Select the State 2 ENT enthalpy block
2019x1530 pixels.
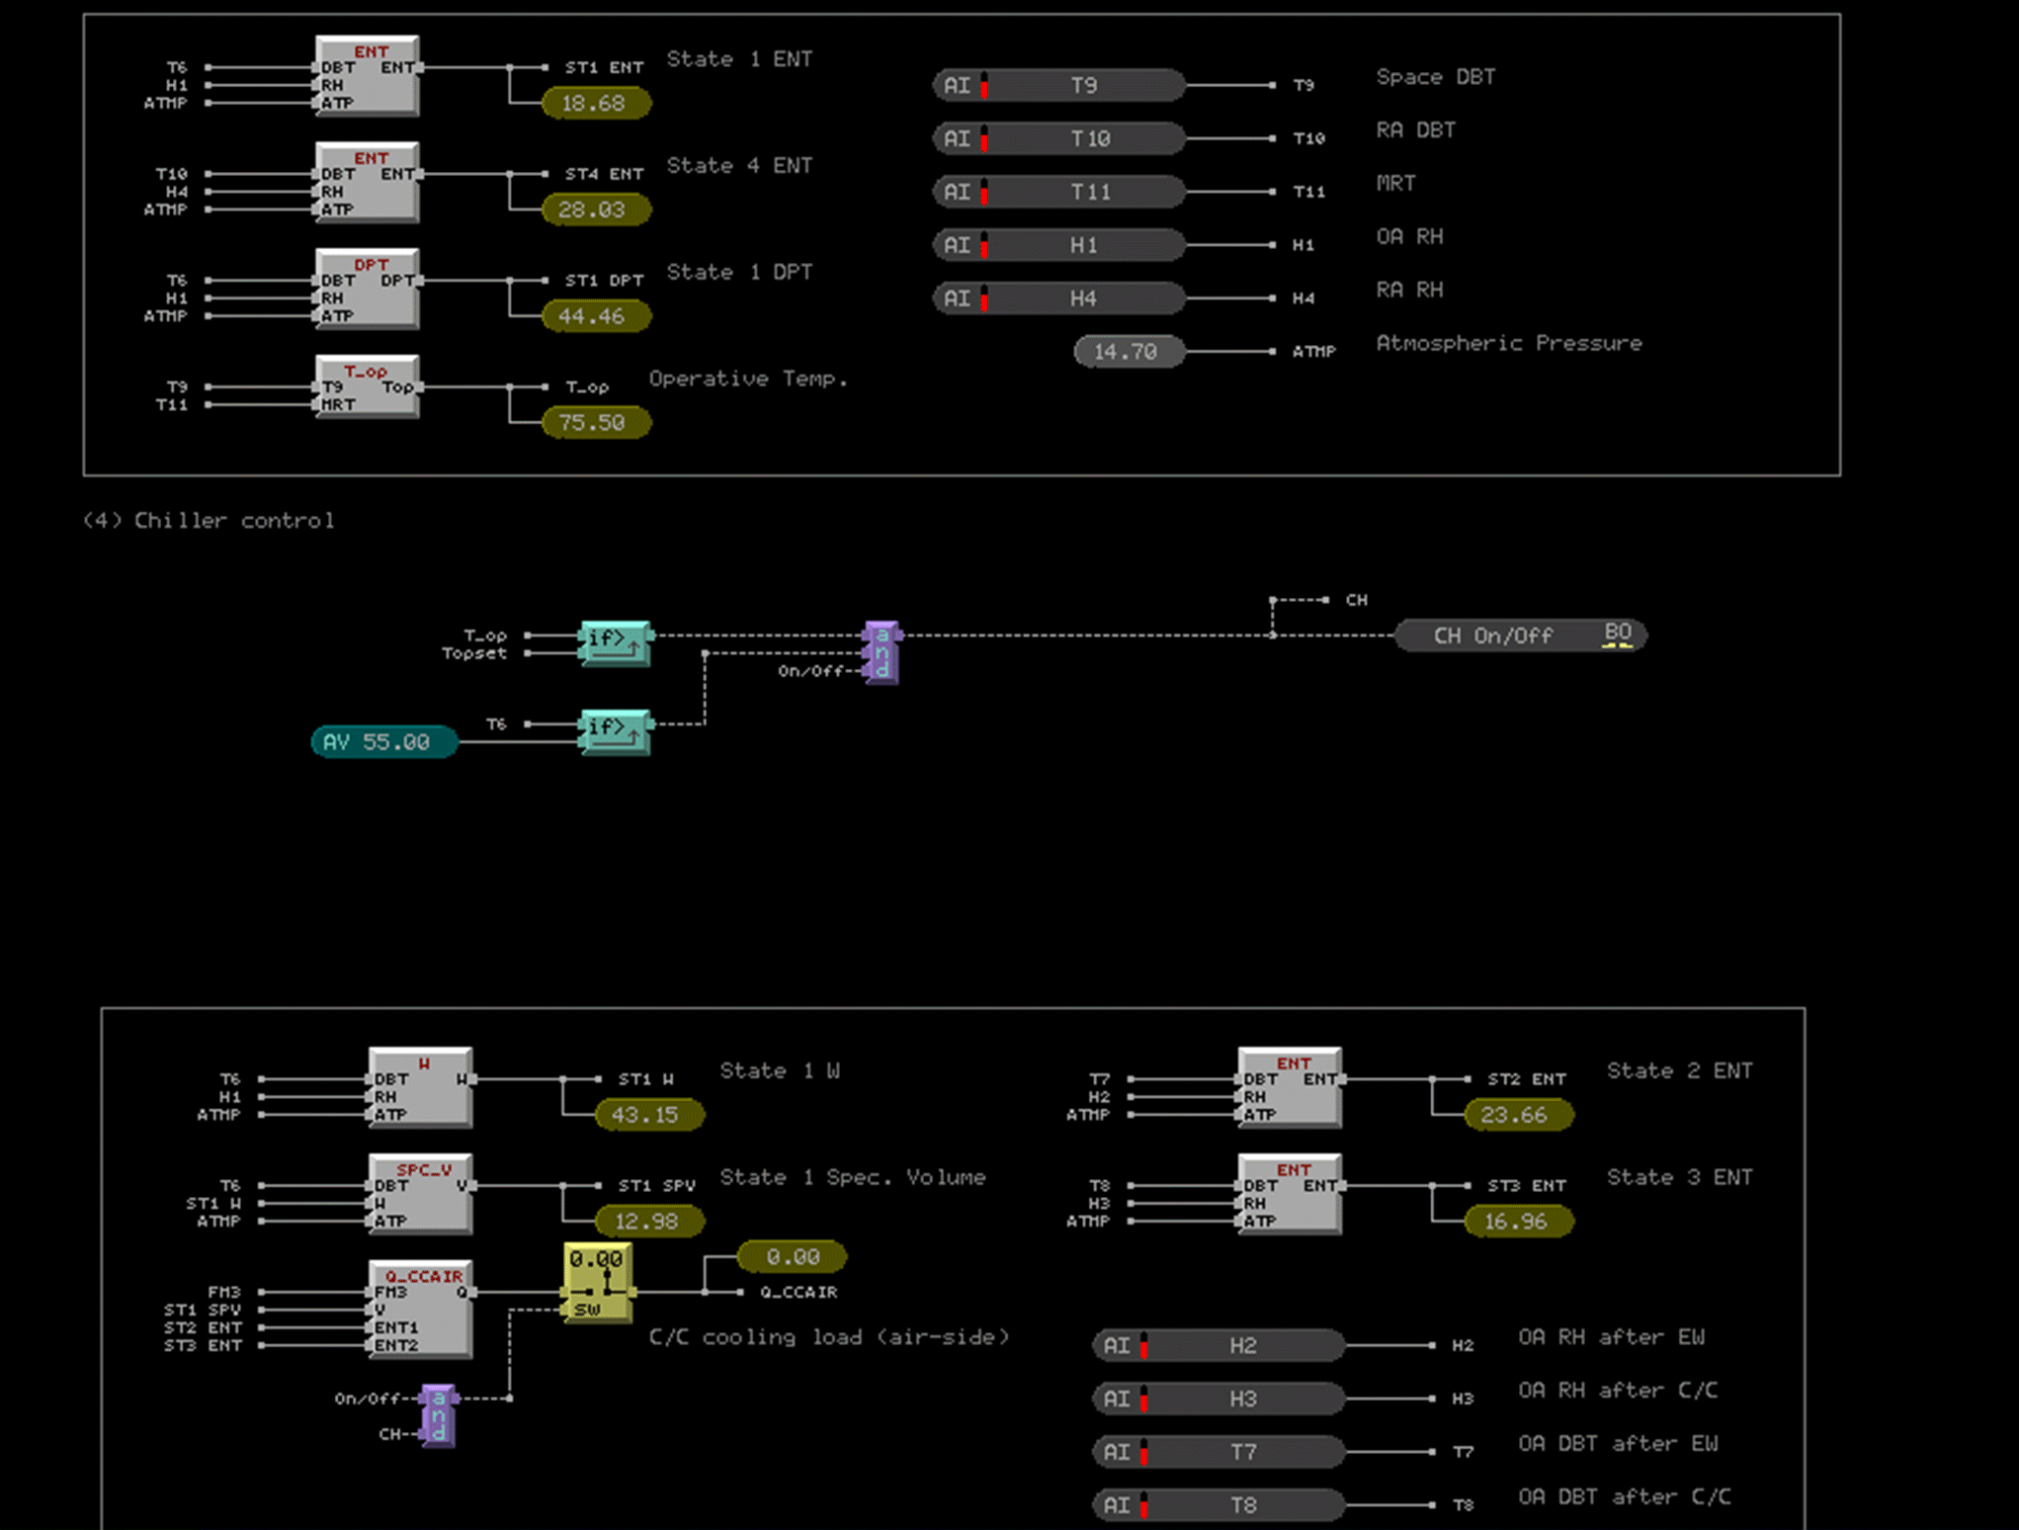coord(1290,1088)
